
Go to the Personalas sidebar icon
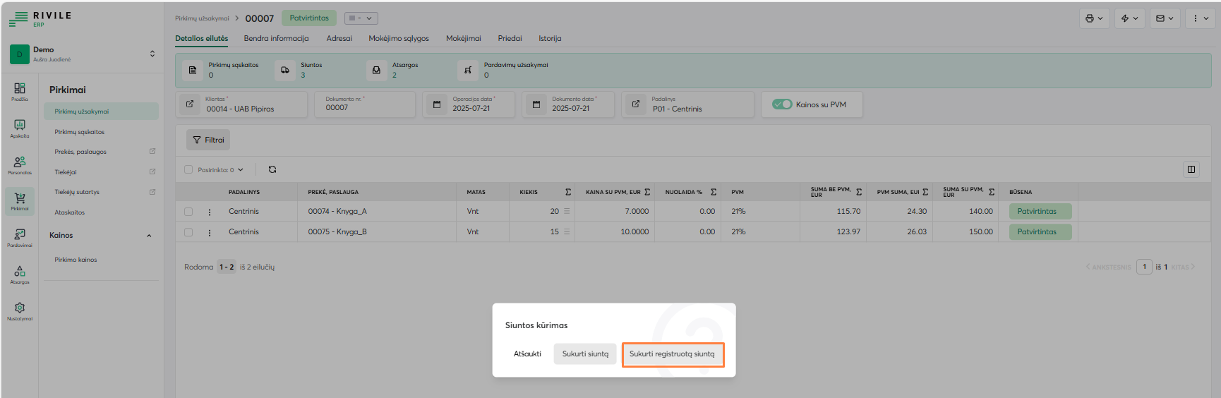20,164
